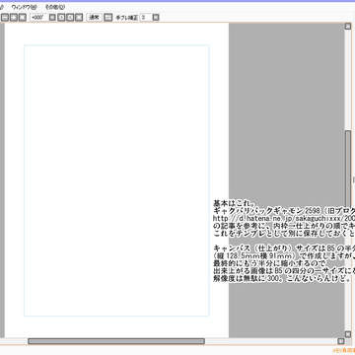The image size is (355, 355).
Task: Click the line starting with キャンバス(仕上がり)
Action: [x=284, y=248]
